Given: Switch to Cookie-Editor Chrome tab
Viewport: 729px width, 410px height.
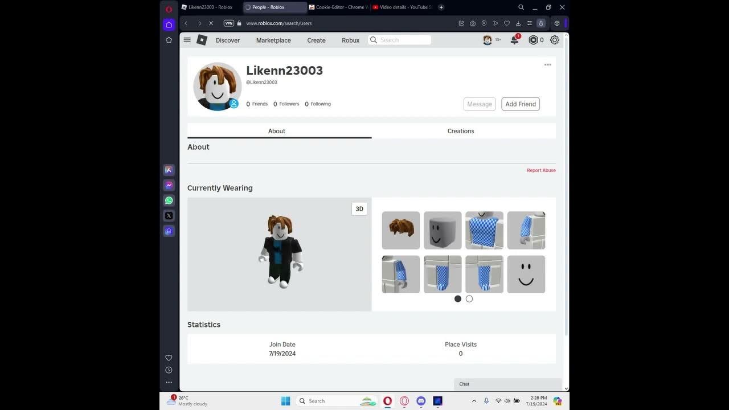Looking at the screenshot, I should (x=339, y=7).
